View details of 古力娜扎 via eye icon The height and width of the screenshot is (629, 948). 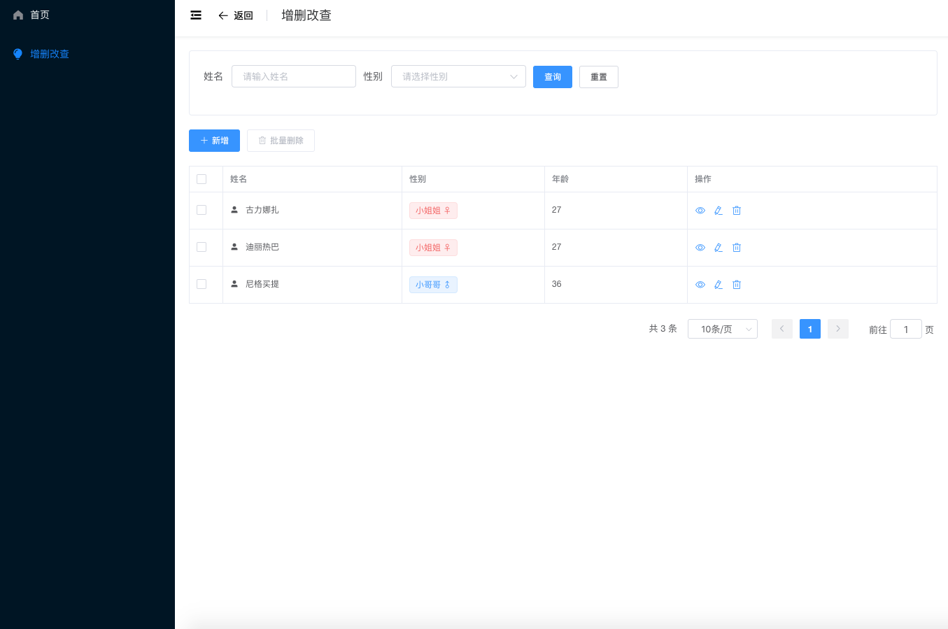700,211
